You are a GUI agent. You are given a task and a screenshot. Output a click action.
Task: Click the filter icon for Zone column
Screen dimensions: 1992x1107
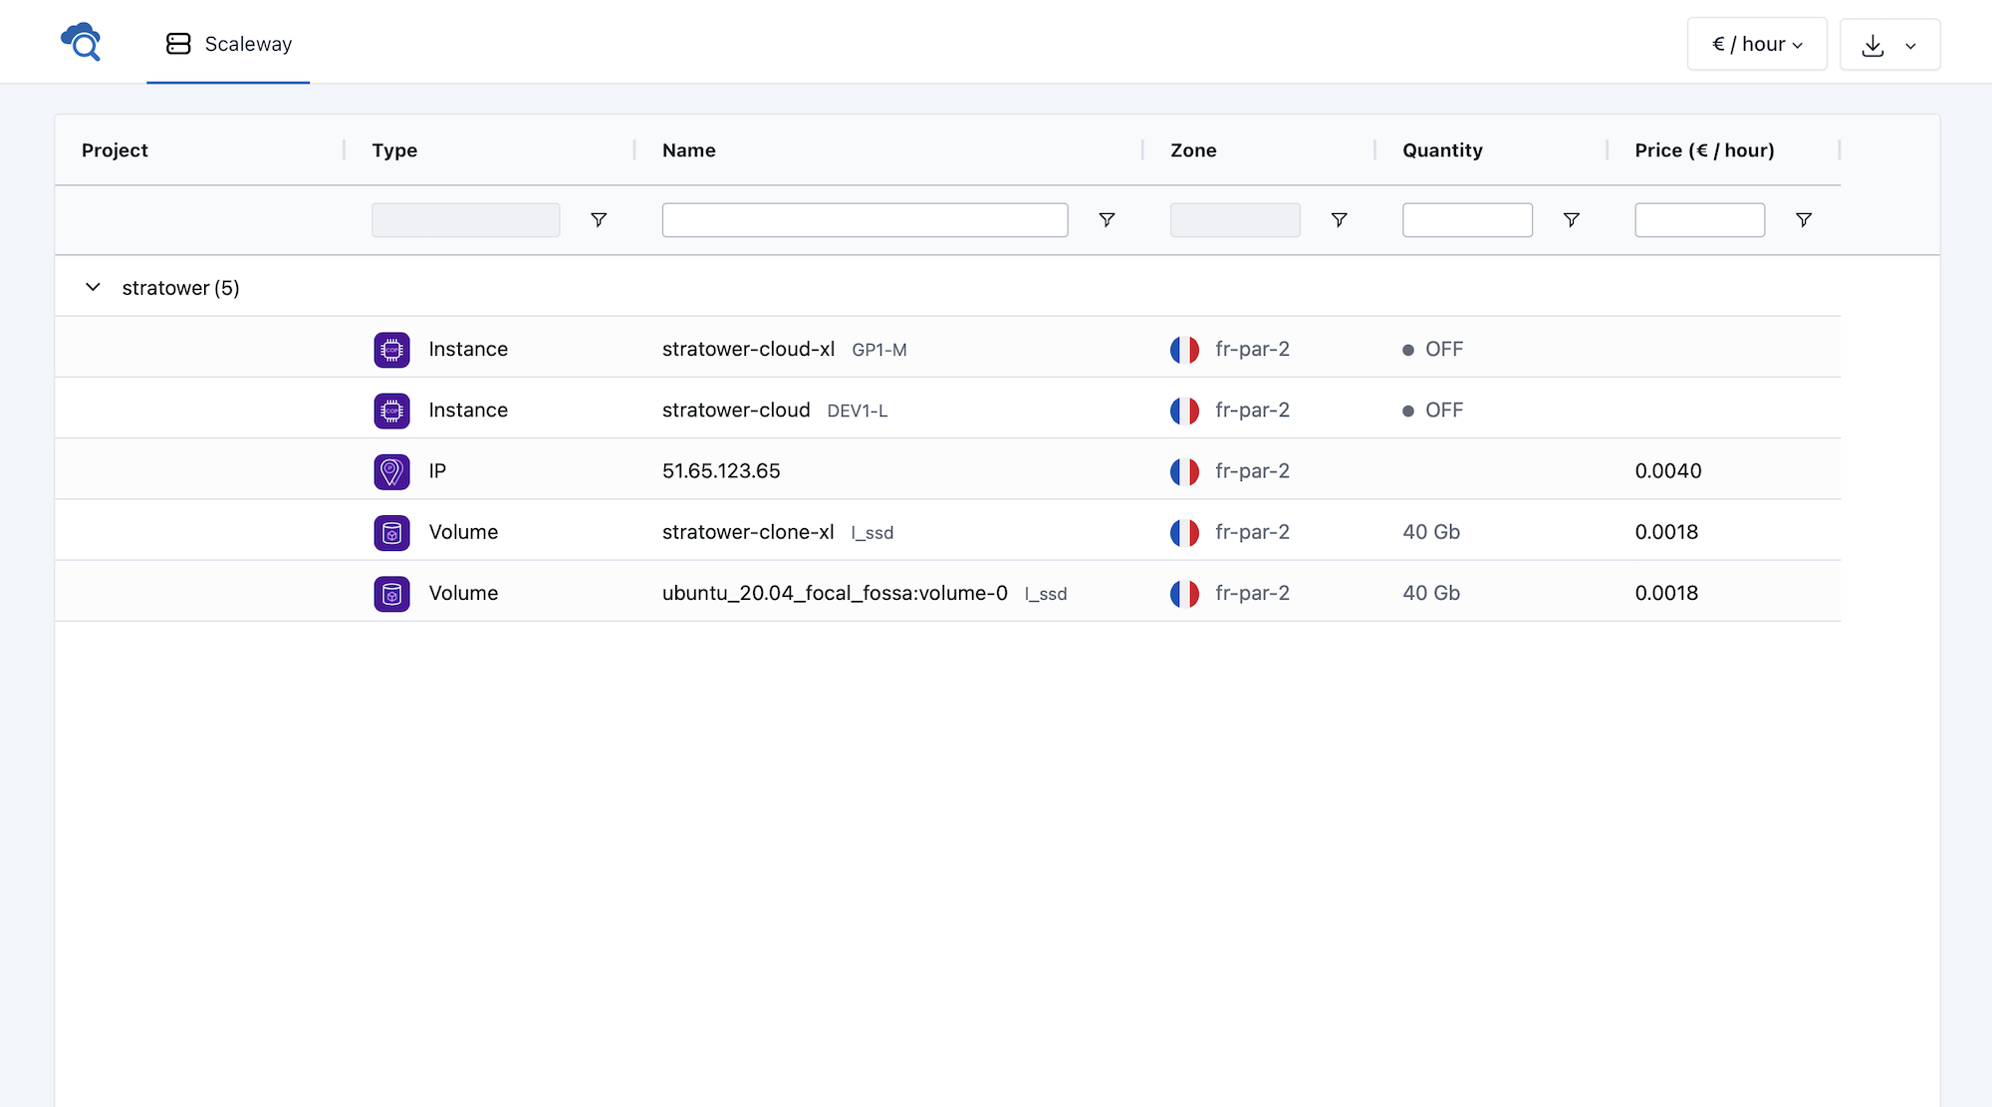(x=1339, y=219)
